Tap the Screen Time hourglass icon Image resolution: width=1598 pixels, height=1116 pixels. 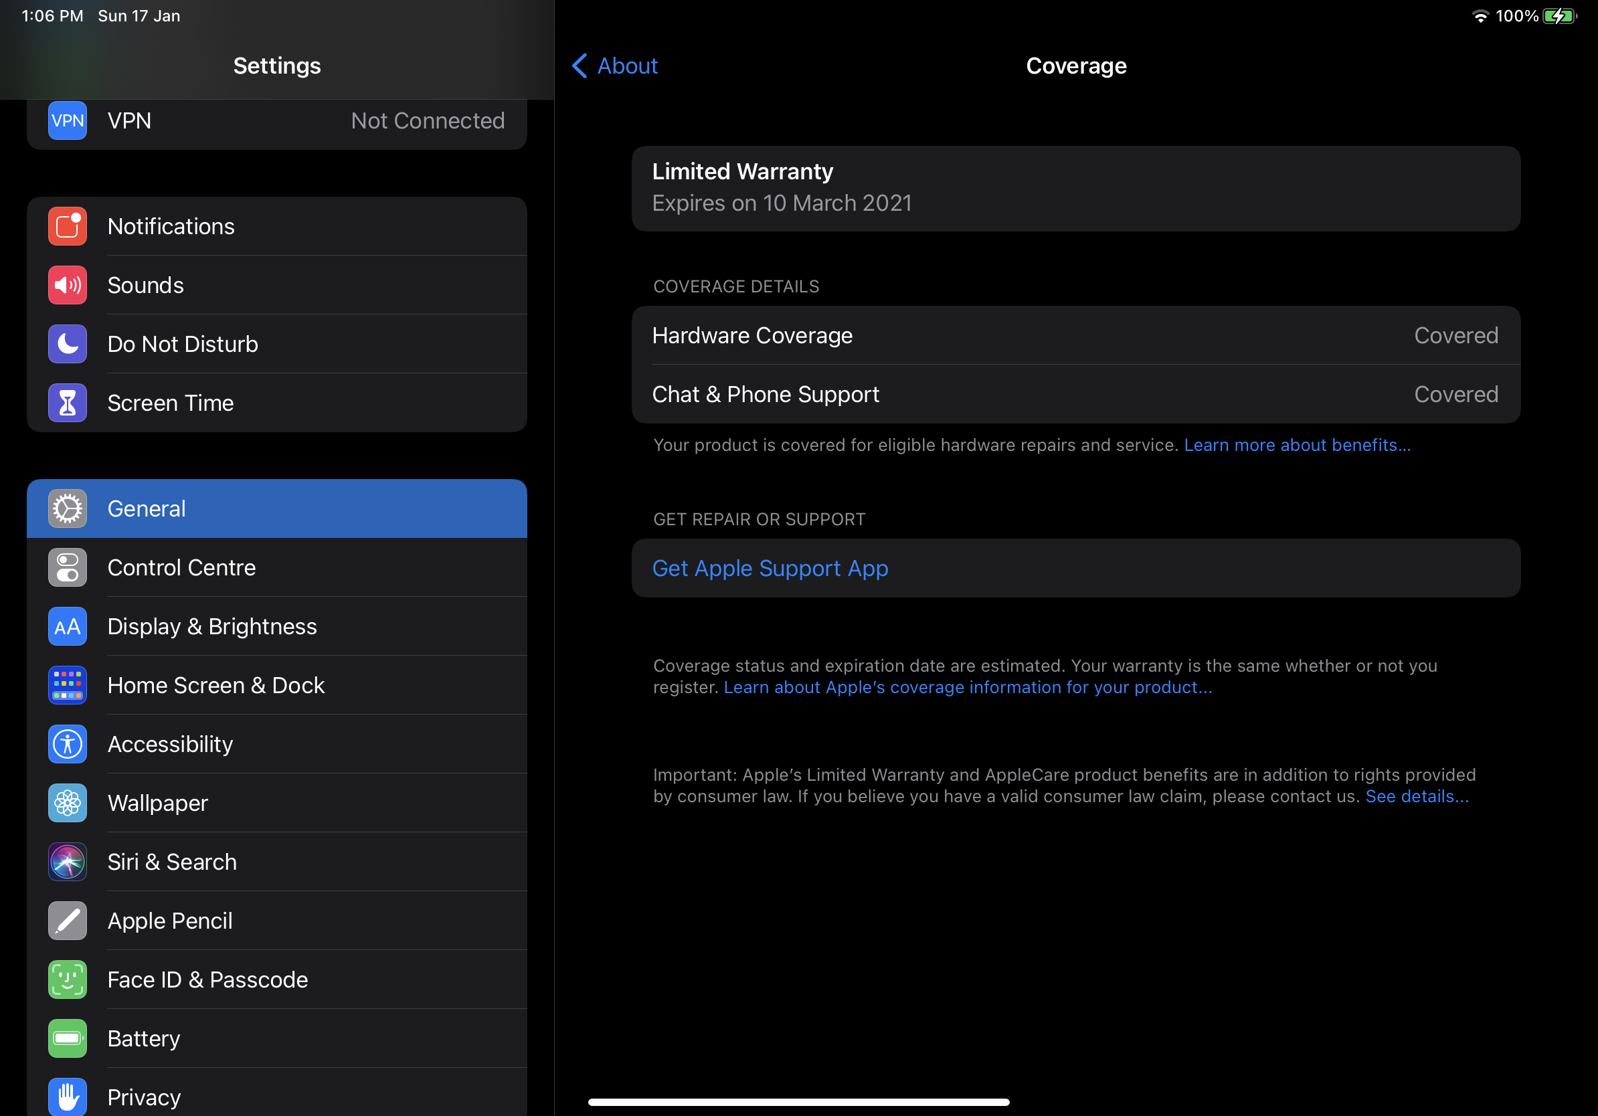pos(68,403)
